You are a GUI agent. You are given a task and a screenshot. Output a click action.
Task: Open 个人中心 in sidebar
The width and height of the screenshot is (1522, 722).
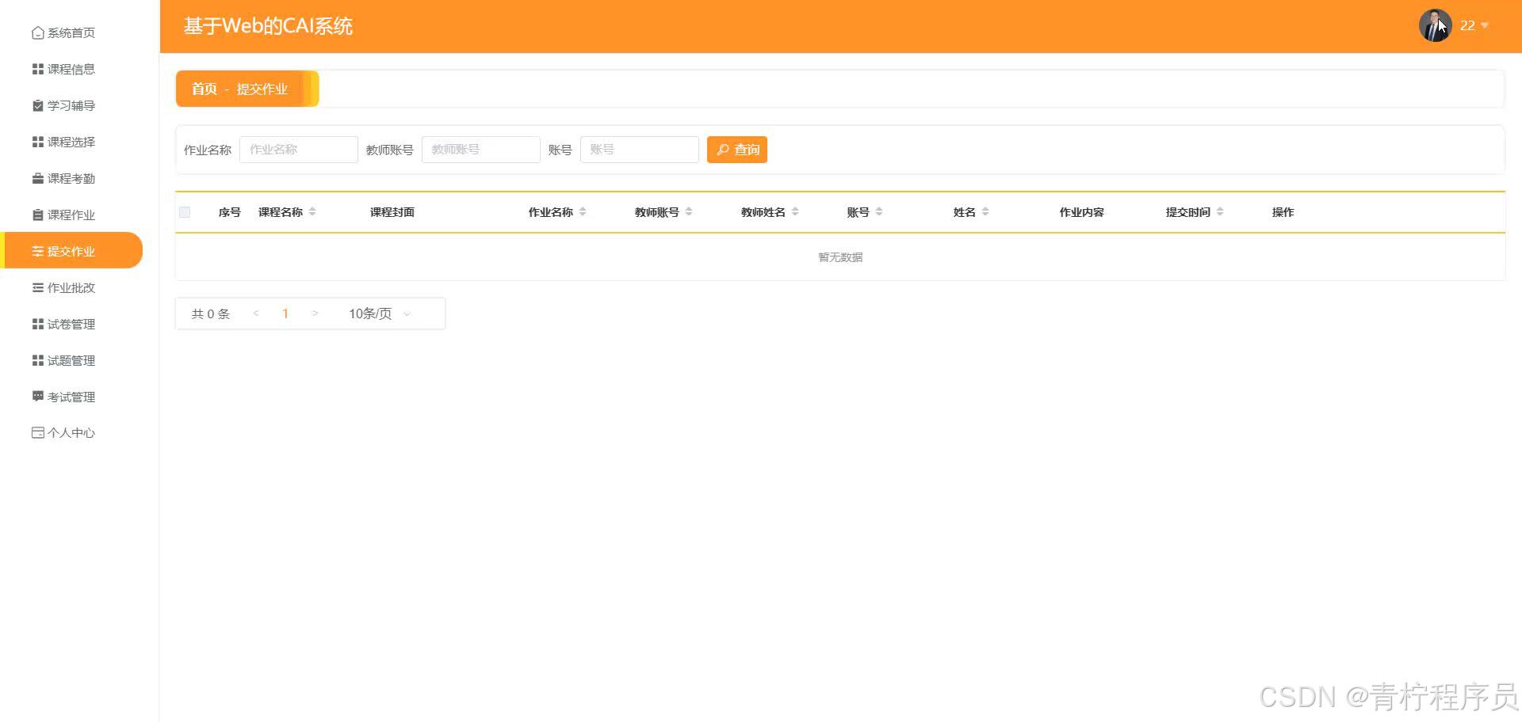[71, 432]
